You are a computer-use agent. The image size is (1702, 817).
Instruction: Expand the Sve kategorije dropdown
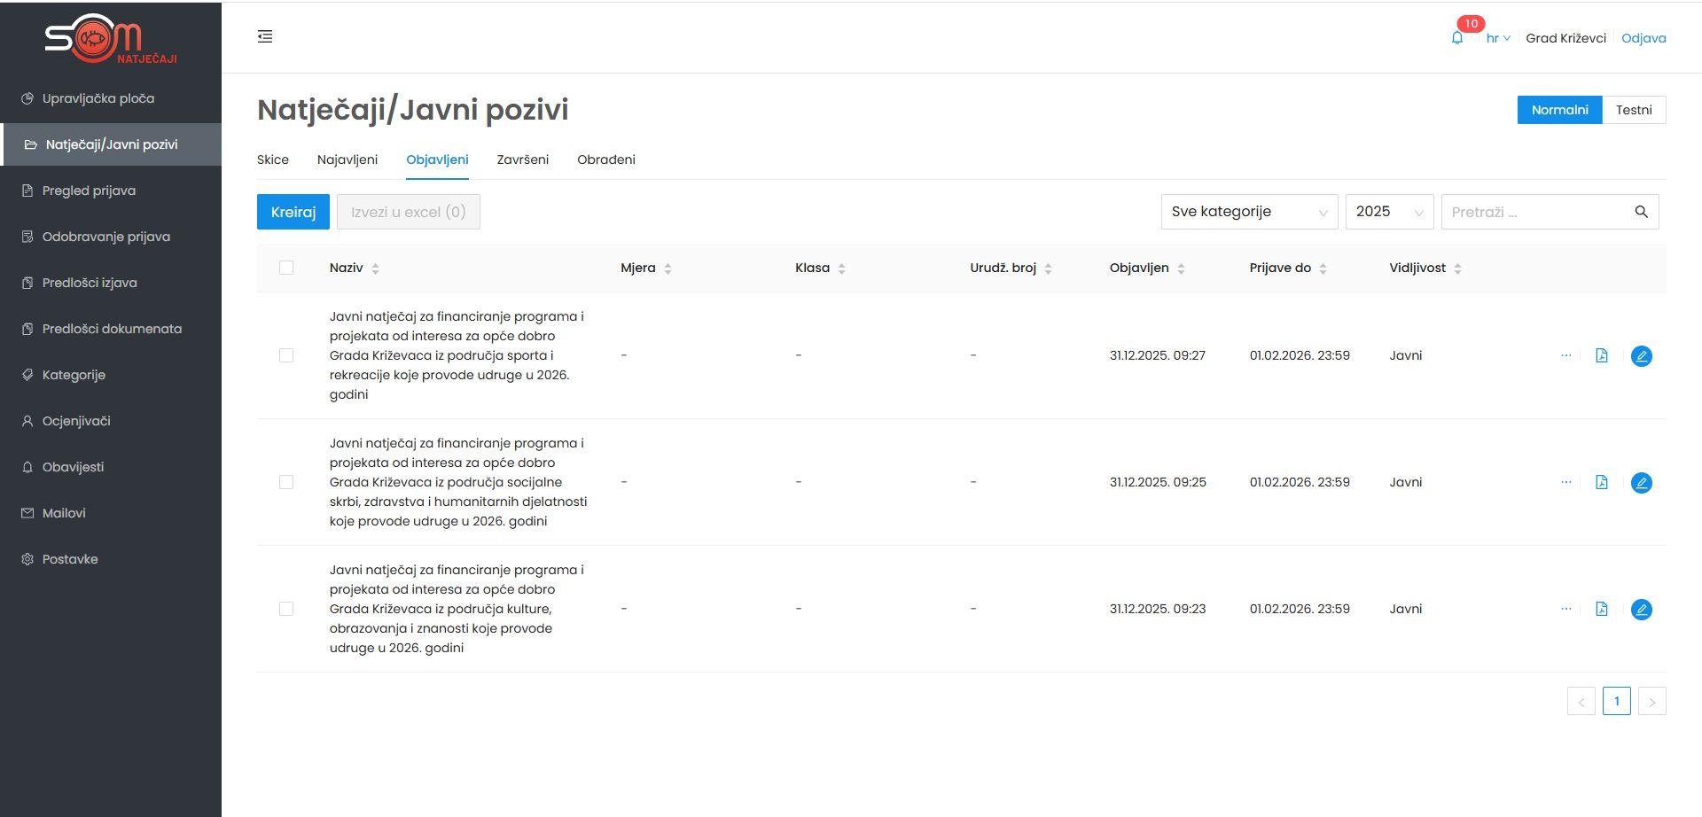(1248, 212)
